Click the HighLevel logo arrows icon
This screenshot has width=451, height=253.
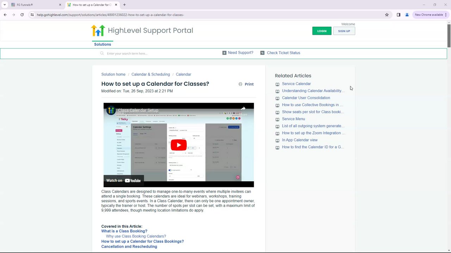(98, 31)
